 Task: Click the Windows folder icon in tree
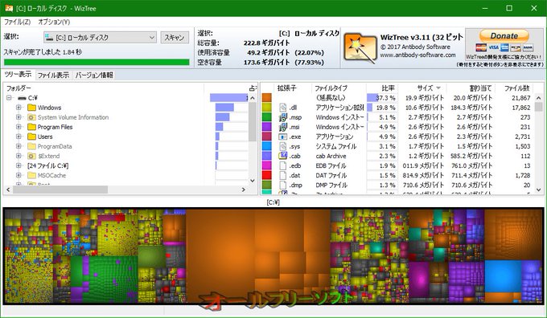[x=31, y=108]
